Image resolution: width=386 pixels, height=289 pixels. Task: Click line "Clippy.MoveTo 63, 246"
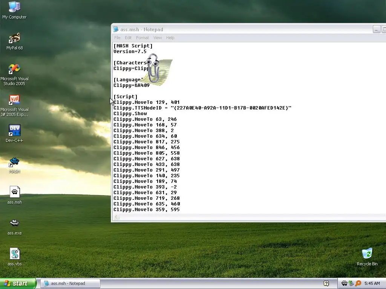pos(145,119)
